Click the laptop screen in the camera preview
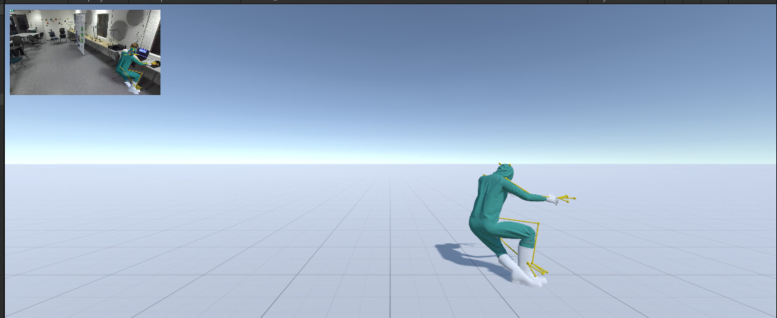Screen dimensions: 777x318 [x=143, y=52]
